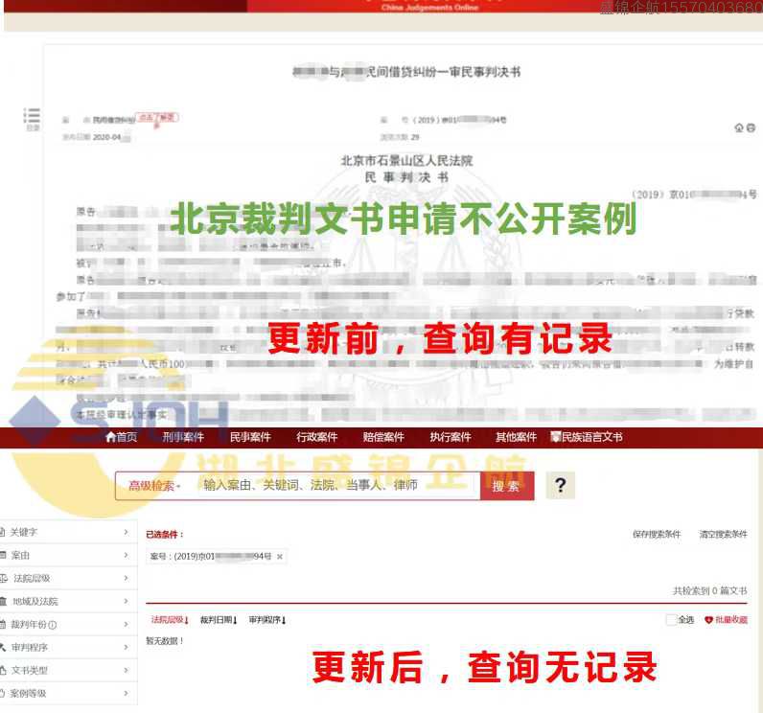Open the 刑事案件 menu item
Image resolution: width=763 pixels, height=713 pixels.
(183, 437)
